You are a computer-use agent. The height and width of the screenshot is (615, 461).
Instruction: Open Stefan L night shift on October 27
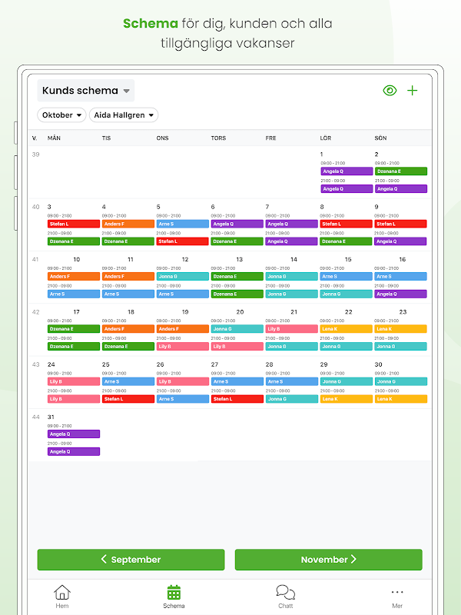click(237, 399)
